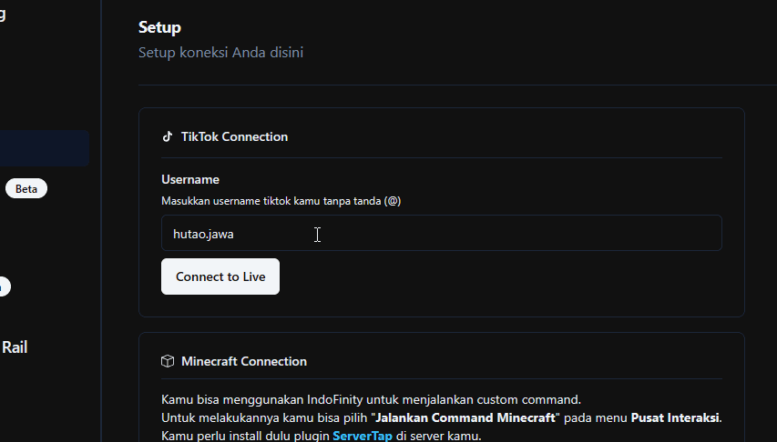Screen dimensions: 777x442
Task: Click the TikTok logo icon
Action: (167, 136)
